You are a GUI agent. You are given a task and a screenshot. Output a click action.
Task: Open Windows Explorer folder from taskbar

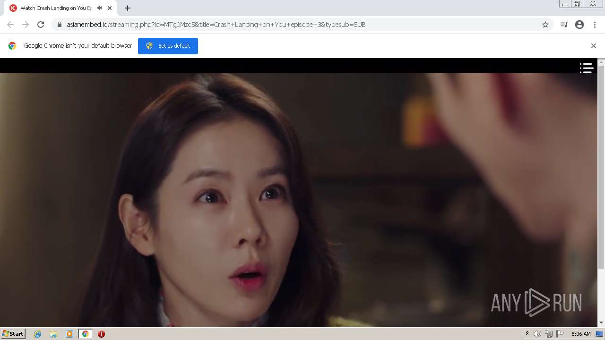coord(53,334)
